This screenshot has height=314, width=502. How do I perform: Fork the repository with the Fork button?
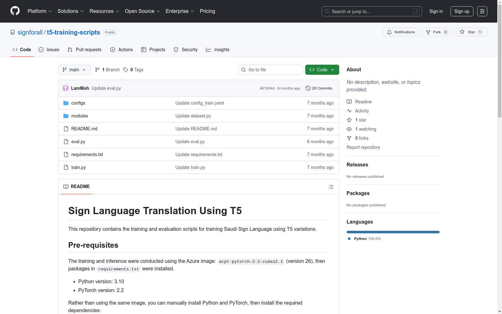(437, 32)
